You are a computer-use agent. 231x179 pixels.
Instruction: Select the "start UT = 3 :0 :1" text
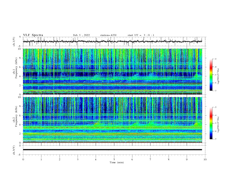pyautogui.click(x=141, y=35)
